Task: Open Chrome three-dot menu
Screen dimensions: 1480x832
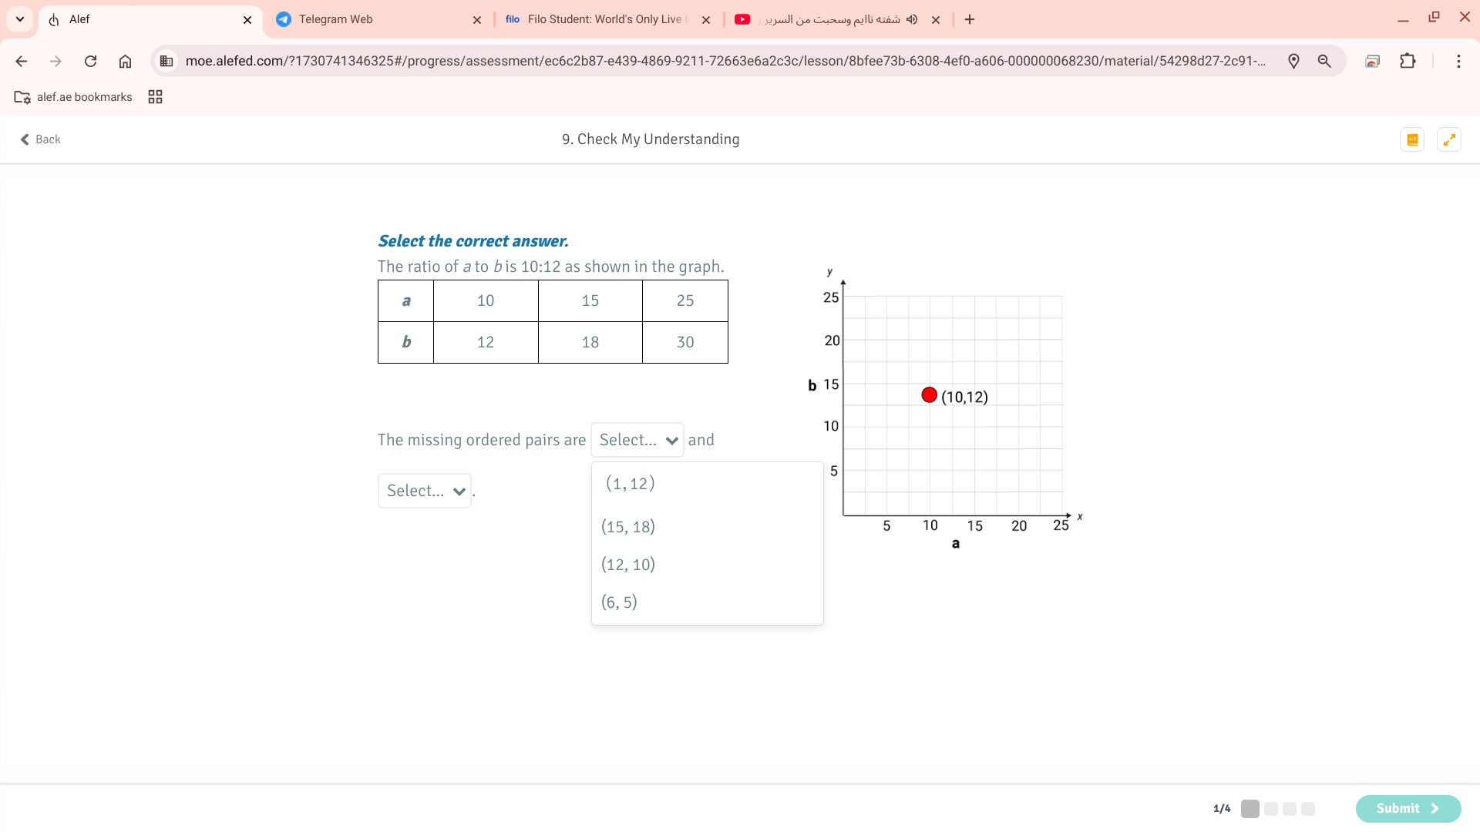Action: (x=1458, y=61)
